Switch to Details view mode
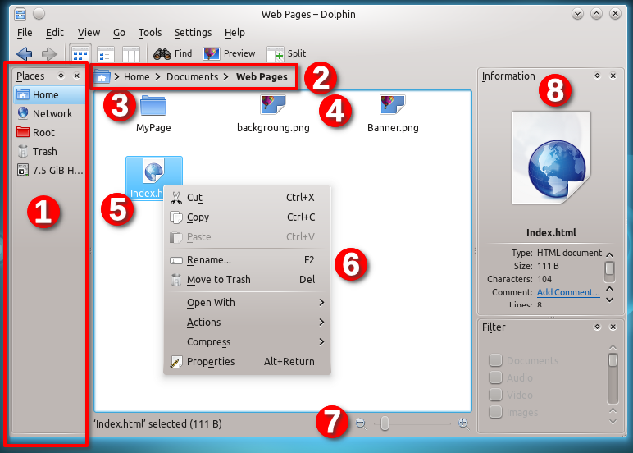This screenshot has height=453, width=633. [x=106, y=54]
